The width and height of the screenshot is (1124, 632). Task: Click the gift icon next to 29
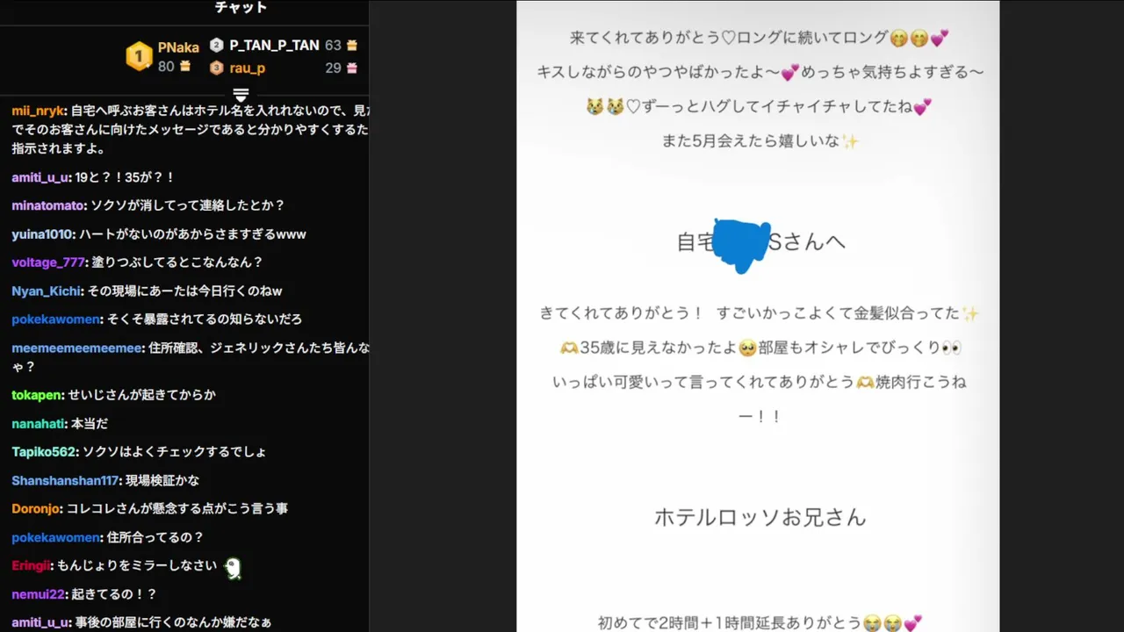pos(352,68)
